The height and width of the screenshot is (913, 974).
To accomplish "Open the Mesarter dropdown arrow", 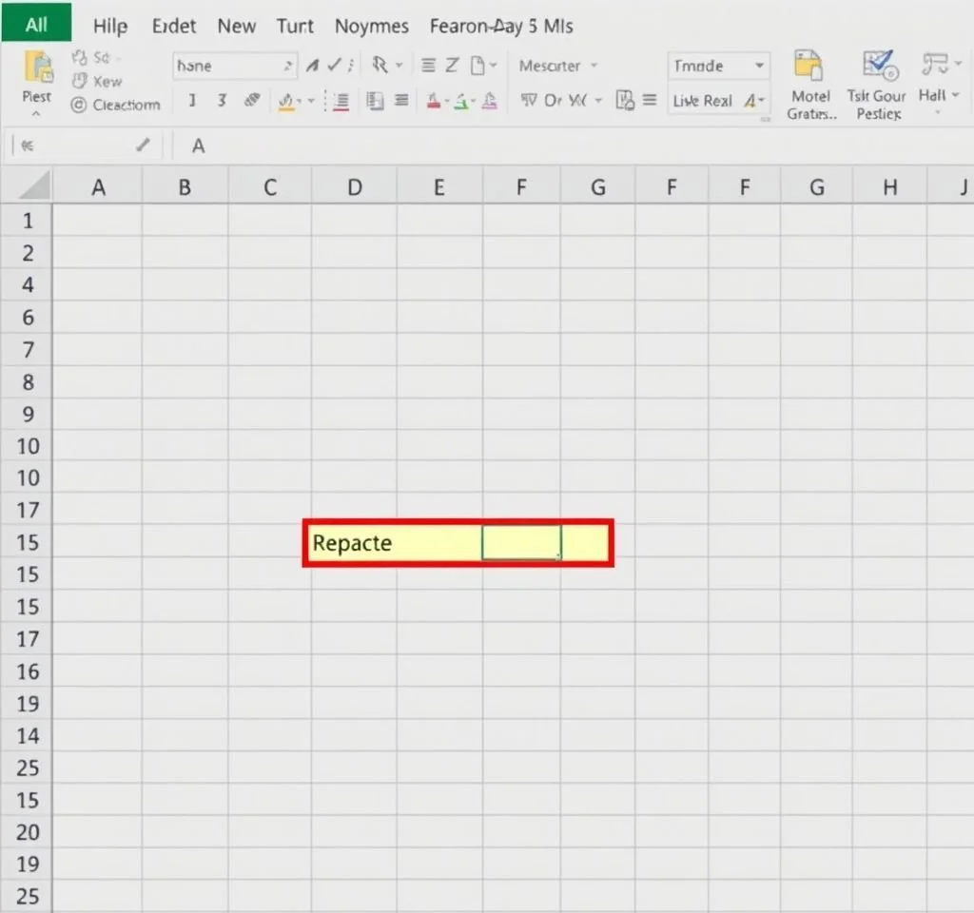I will [x=594, y=67].
